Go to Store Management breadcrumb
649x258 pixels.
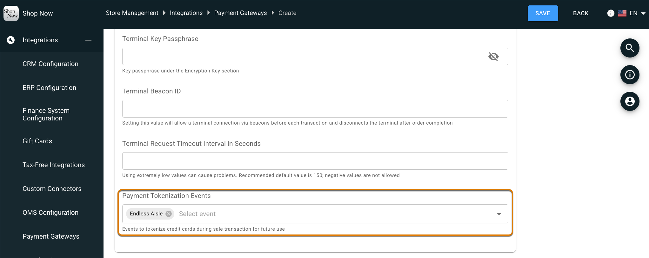pos(132,13)
